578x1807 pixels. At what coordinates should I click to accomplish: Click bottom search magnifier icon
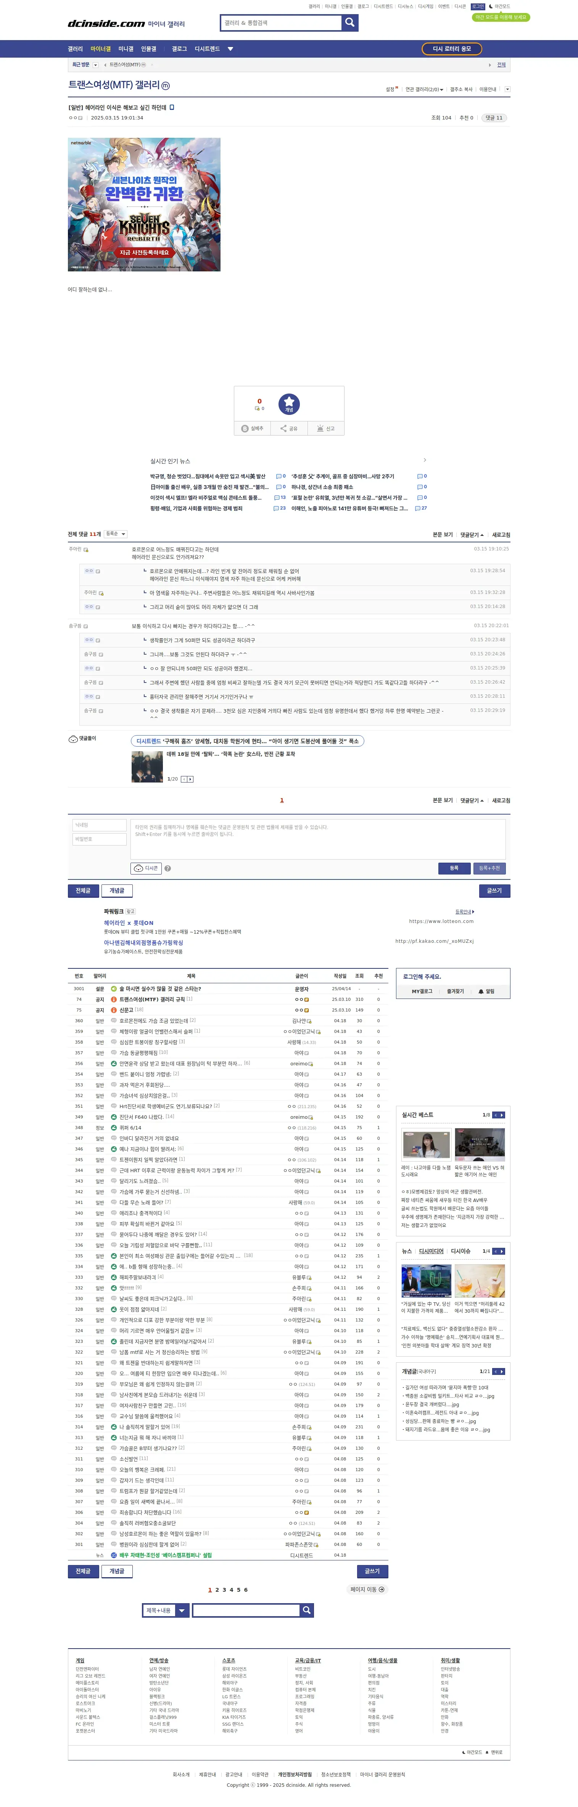click(306, 1610)
